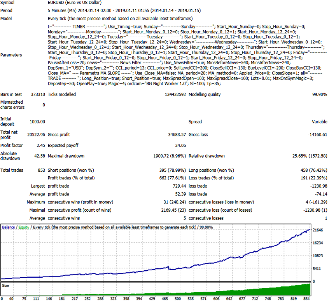Click the chart y-axis label 21646

pos(318,230)
